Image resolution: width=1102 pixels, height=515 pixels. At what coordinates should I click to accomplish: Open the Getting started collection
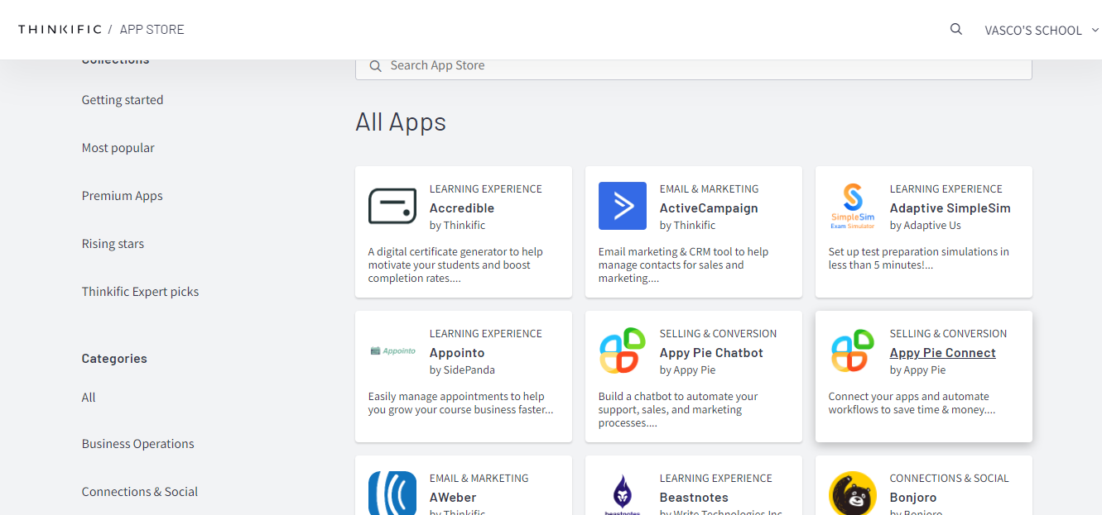click(x=123, y=100)
